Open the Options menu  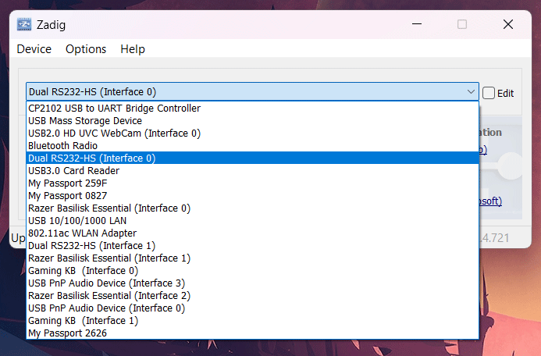tap(86, 49)
